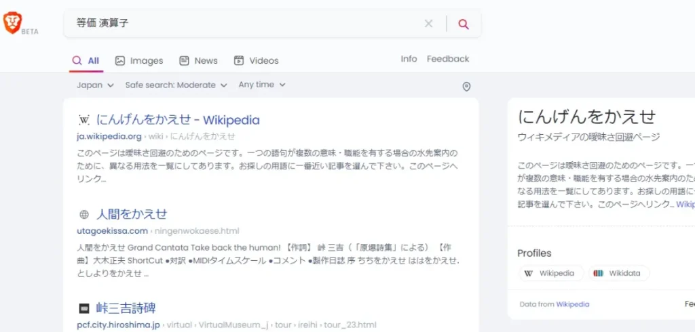Open the Japan region dropdown

95,85
